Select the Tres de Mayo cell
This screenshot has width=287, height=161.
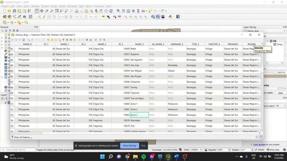(139, 98)
